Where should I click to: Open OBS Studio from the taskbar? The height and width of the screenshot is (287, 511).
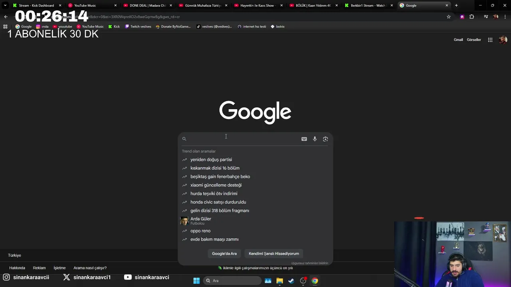(303, 281)
